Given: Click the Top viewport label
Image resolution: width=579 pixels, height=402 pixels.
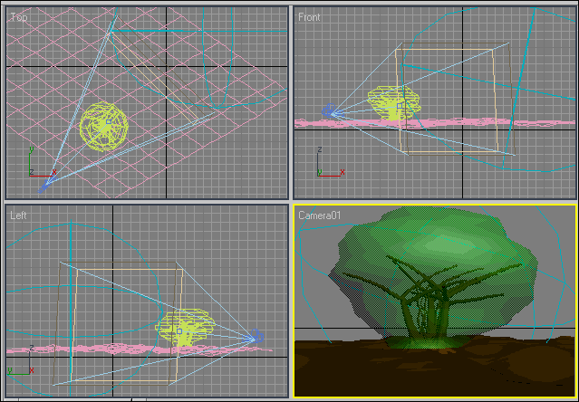Looking at the screenshot, I should (x=19, y=17).
